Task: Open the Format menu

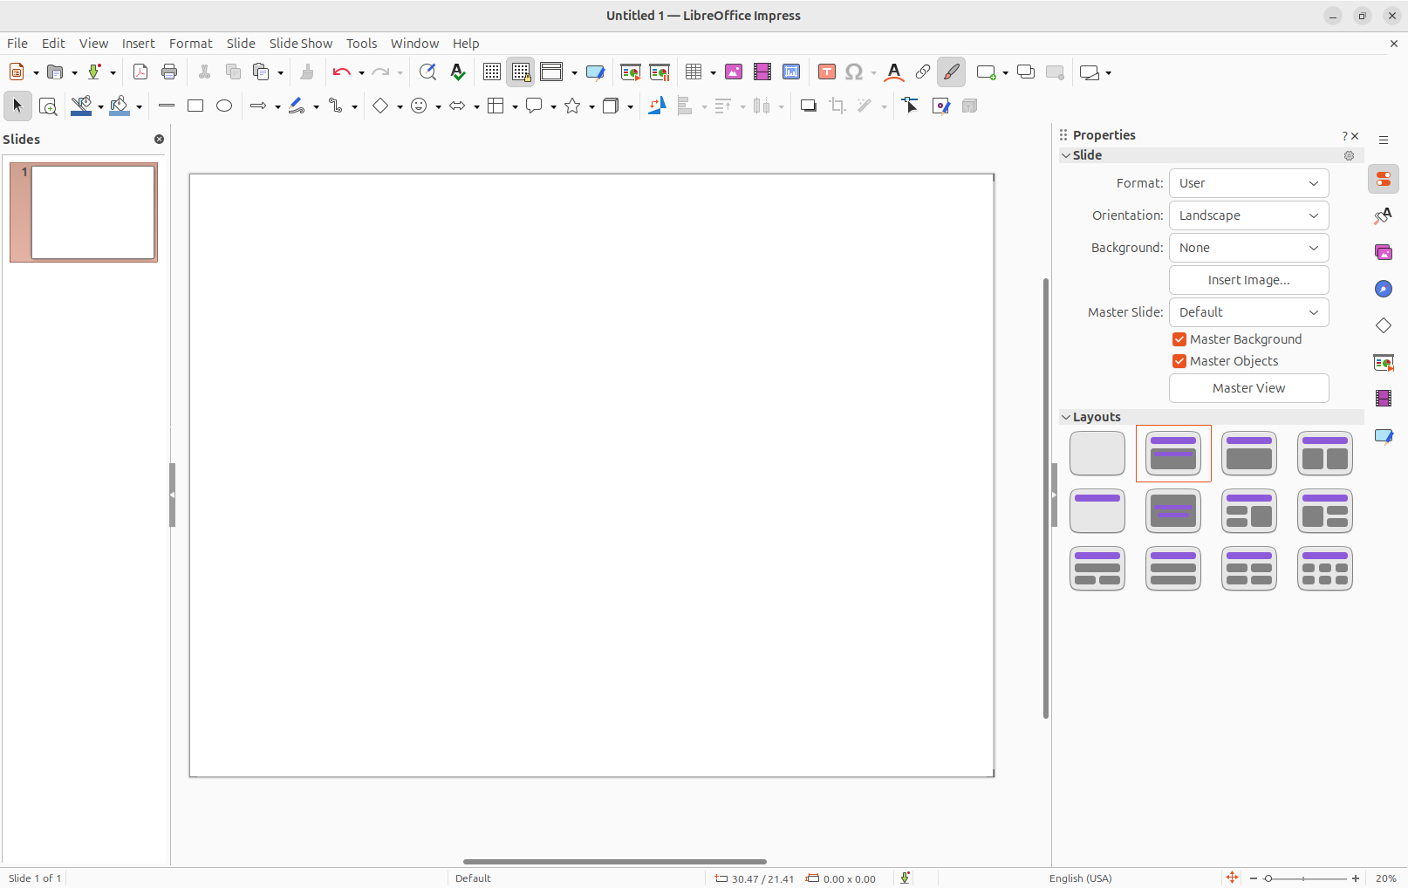Action: pos(190,44)
